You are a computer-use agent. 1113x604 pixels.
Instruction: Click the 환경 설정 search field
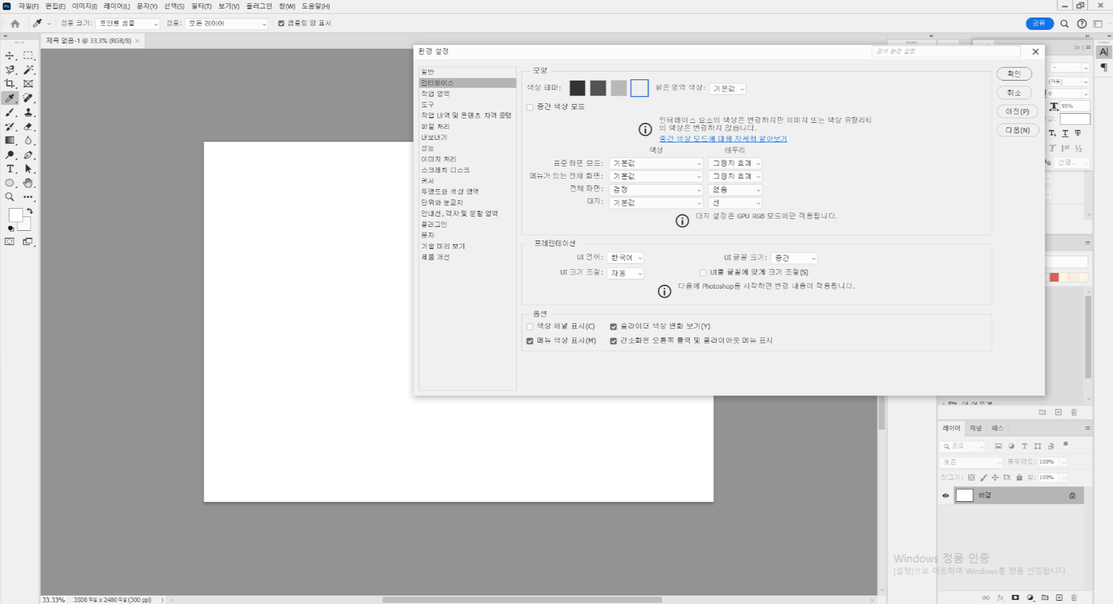point(946,51)
